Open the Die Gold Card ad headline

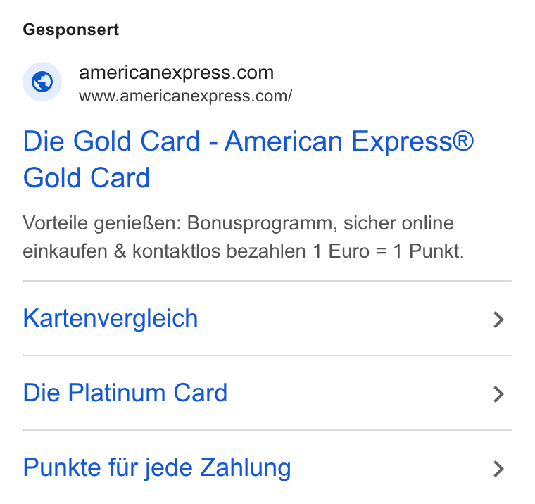[248, 159]
